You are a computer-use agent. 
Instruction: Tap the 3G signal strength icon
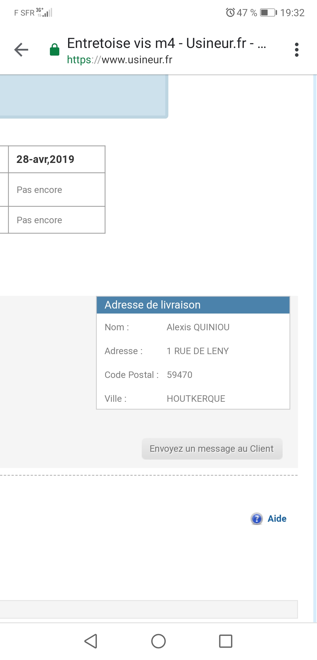pyautogui.click(x=44, y=12)
